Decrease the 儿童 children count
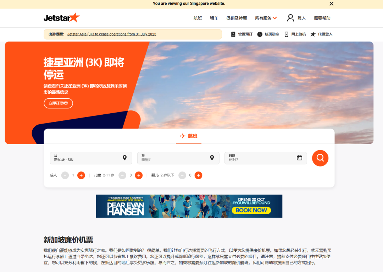 (x=122, y=175)
